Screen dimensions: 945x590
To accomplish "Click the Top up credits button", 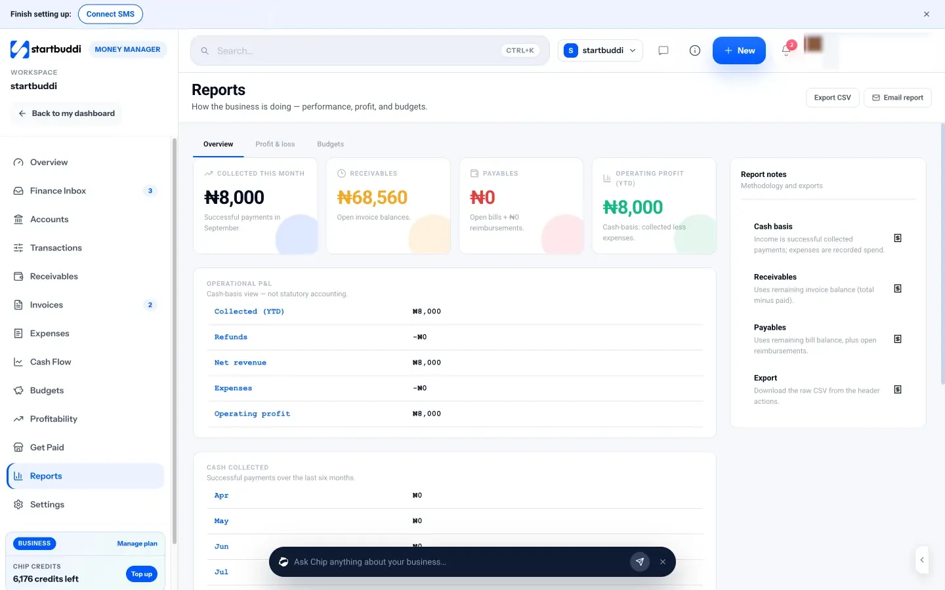I will 142,574.
